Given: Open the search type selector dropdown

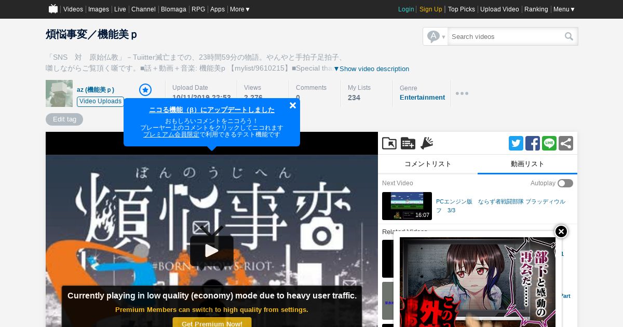Looking at the screenshot, I should click(x=436, y=36).
